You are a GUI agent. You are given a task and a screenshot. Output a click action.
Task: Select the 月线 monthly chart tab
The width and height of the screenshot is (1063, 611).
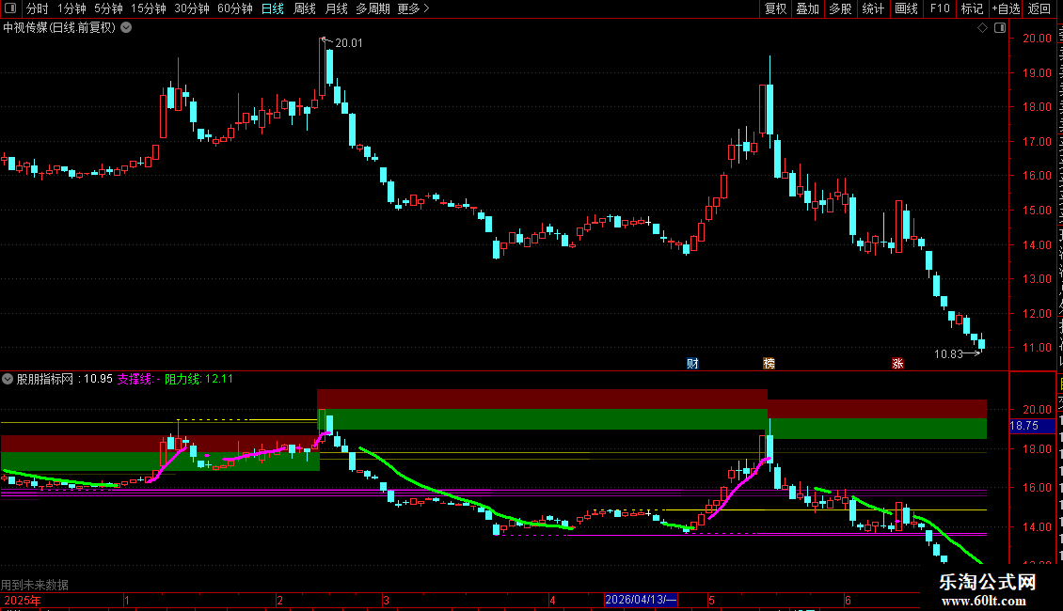336,8
